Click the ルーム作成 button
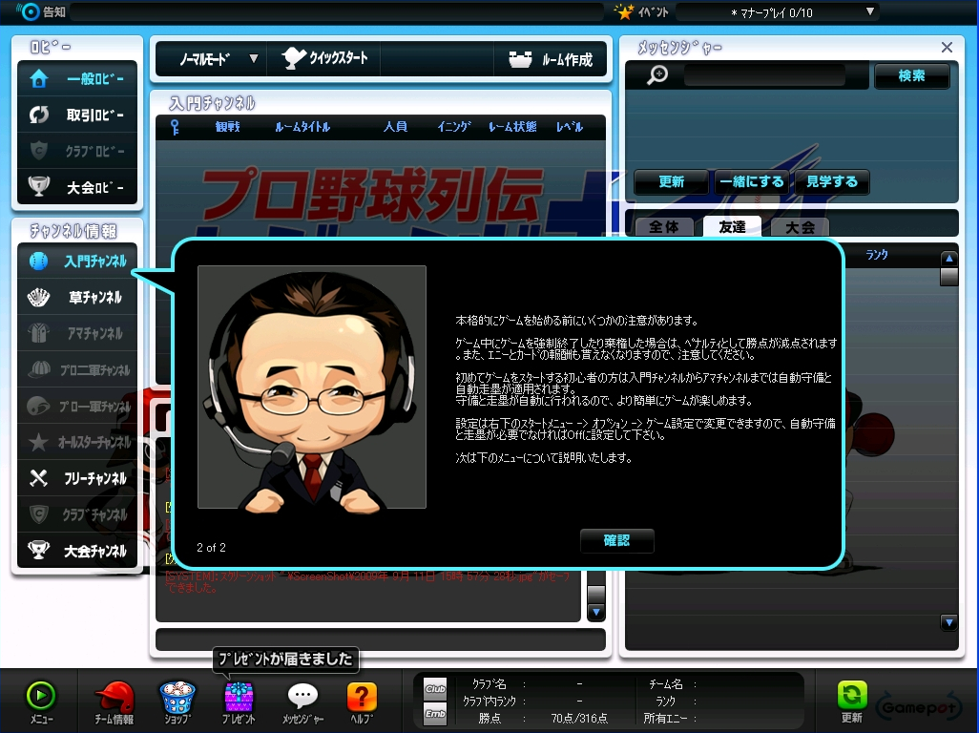This screenshot has height=733, width=979. pyautogui.click(x=552, y=59)
